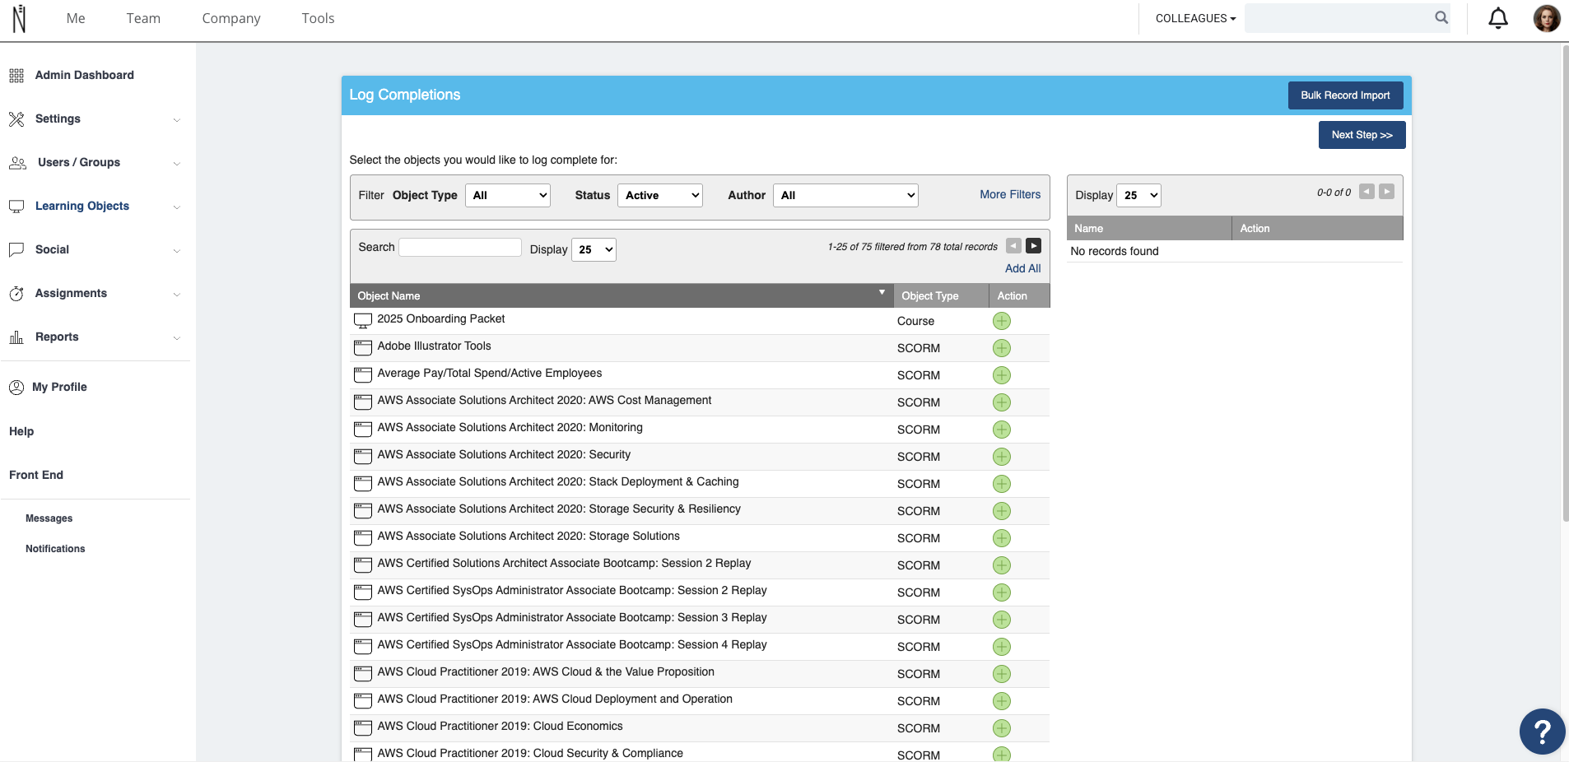The image size is (1569, 762).
Task: Click the search magnifier icon
Action: (1441, 17)
